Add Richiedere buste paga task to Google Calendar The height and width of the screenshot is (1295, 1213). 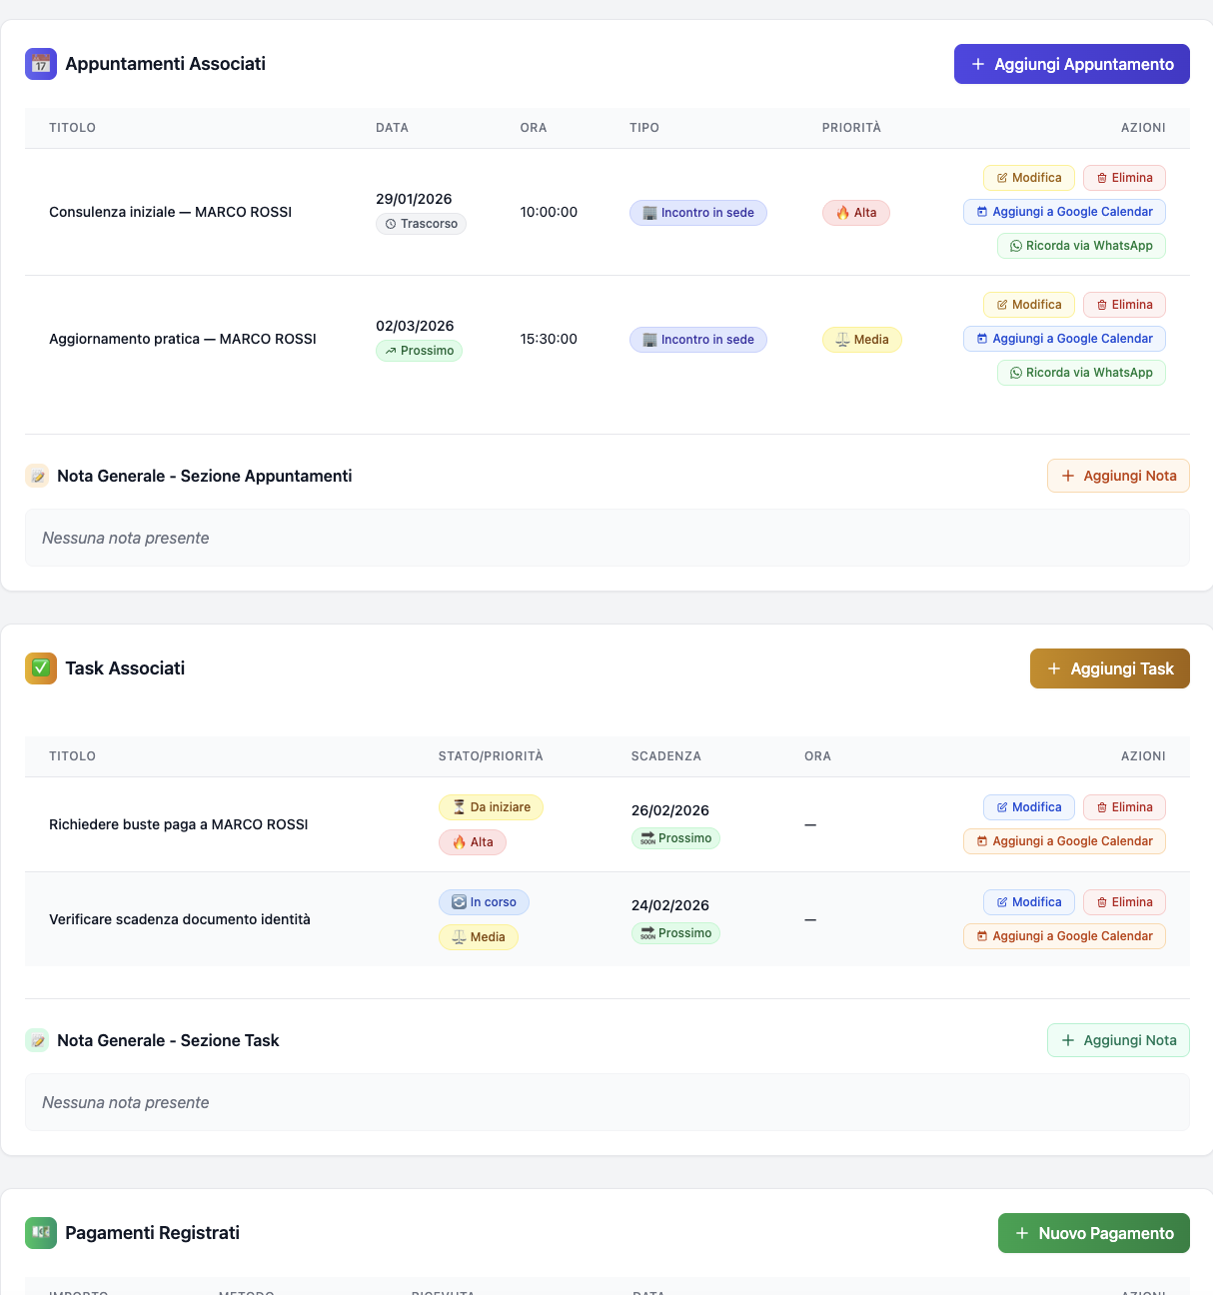[x=1064, y=841]
